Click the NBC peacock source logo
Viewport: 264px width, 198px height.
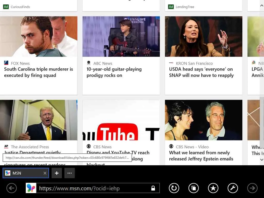click(x=254, y=63)
